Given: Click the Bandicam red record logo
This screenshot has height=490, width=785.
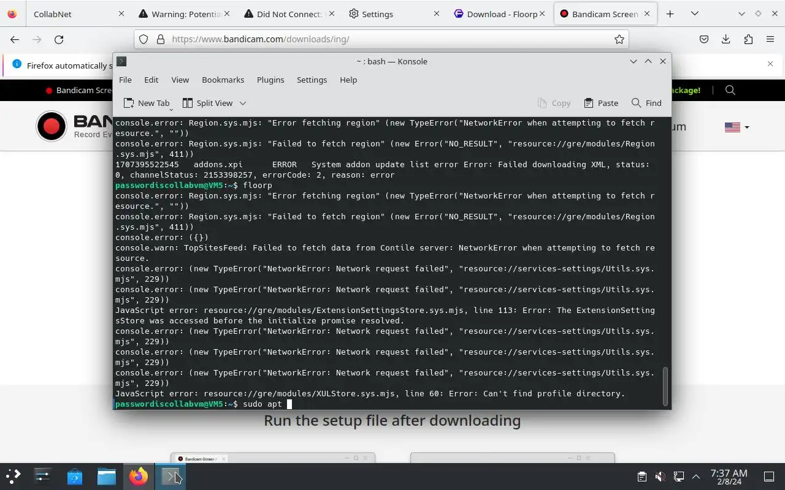Looking at the screenshot, I should pos(52,127).
